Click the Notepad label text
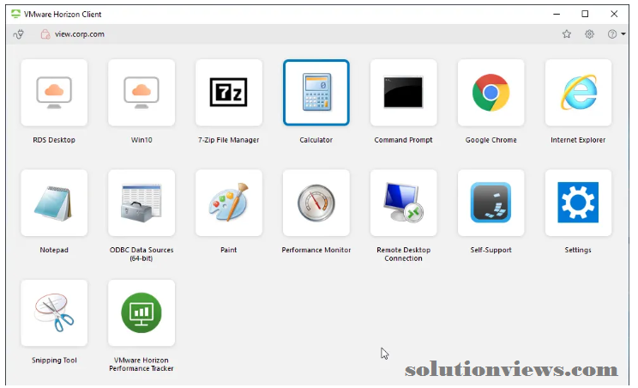 pos(54,250)
